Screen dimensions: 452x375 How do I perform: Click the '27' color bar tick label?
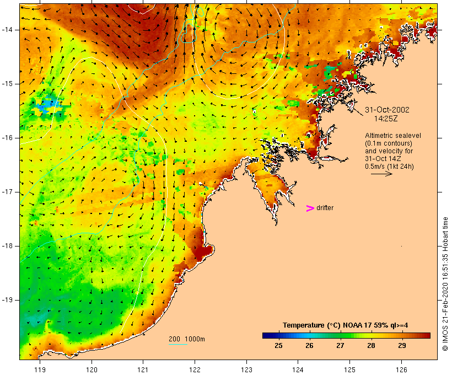click(340, 345)
